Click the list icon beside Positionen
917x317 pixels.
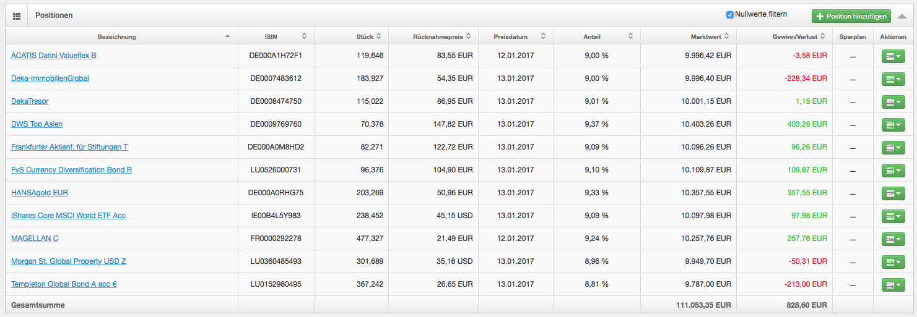coord(17,15)
